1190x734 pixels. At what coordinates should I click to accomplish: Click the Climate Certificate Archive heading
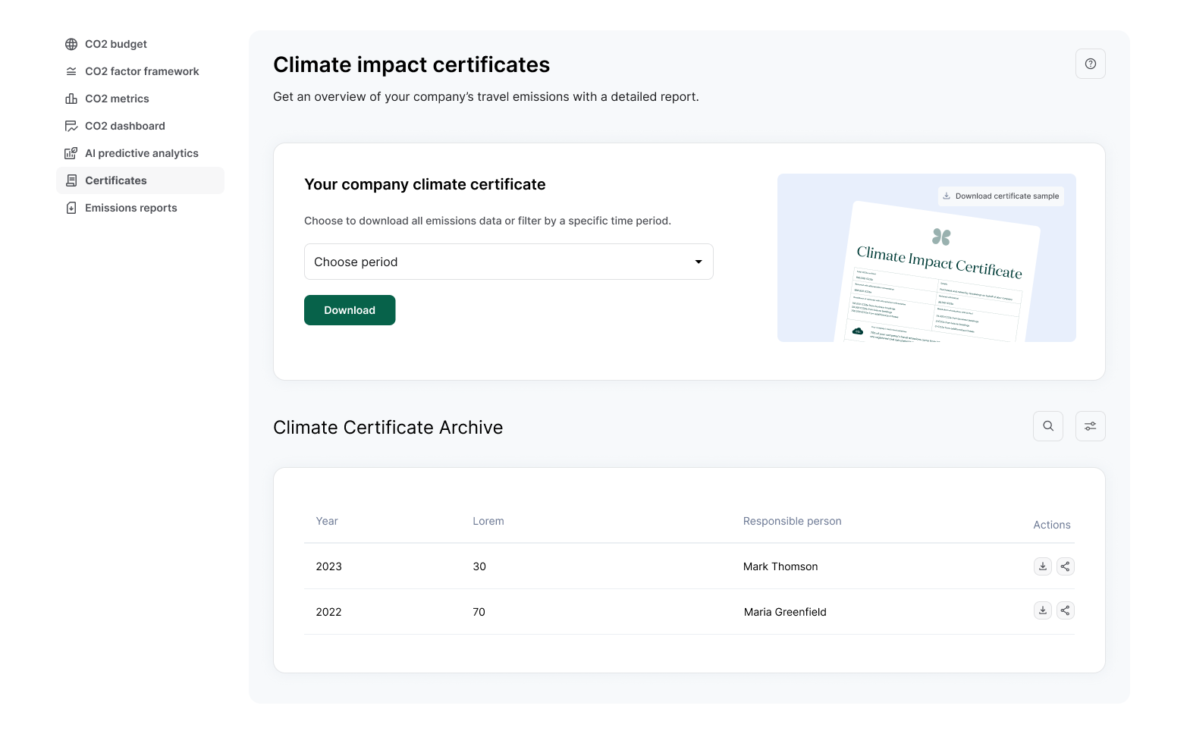click(x=388, y=428)
